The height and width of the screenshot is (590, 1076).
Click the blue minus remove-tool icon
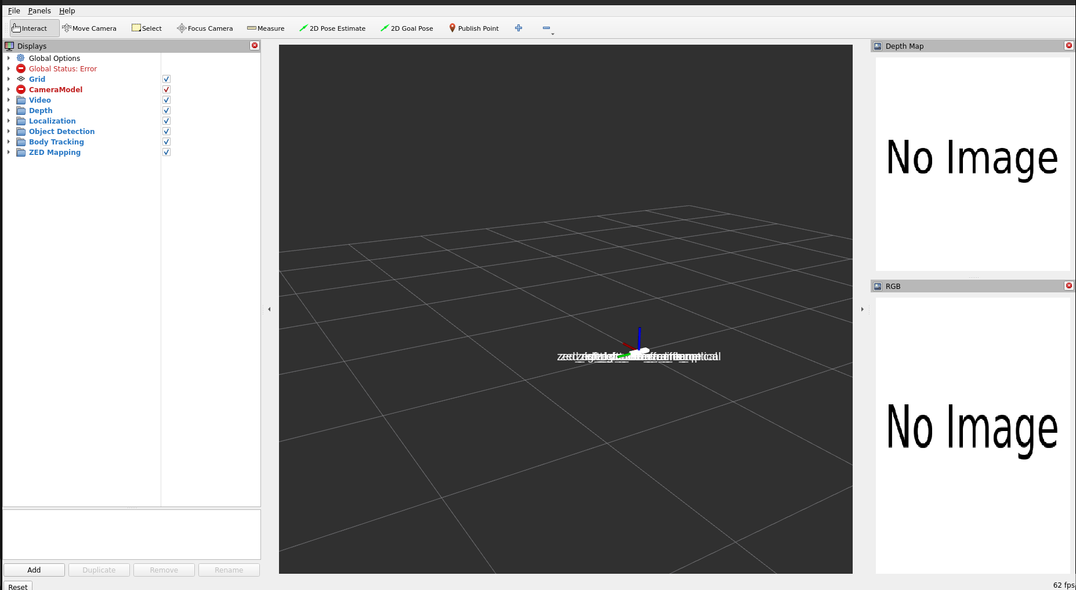click(x=546, y=28)
